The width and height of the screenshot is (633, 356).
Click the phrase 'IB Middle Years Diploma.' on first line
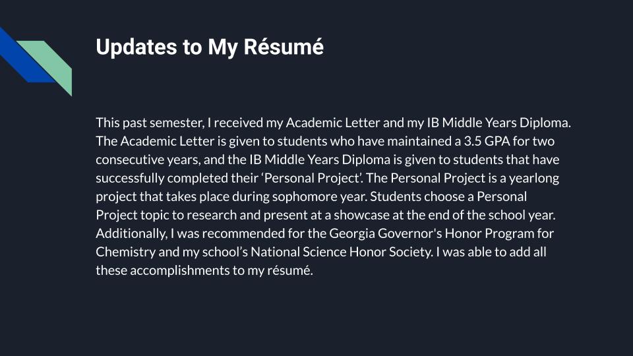click(498, 123)
